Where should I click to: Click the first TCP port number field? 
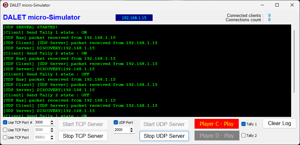pos(41,122)
